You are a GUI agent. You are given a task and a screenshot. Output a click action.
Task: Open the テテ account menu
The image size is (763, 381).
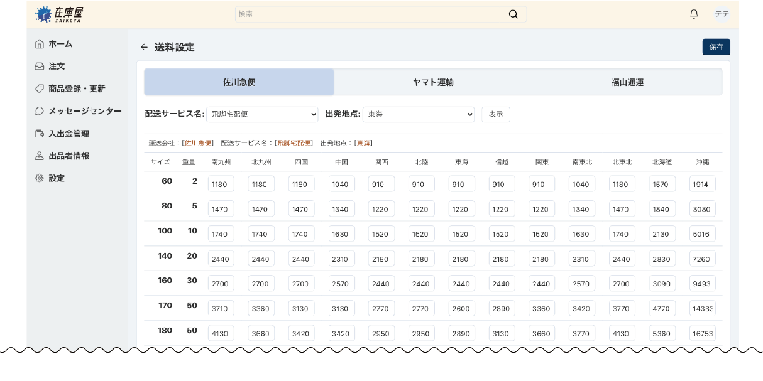pyautogui.click(x=722, y=13)
